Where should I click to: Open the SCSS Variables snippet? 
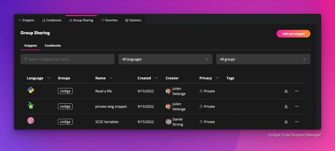tap(107, 122)
